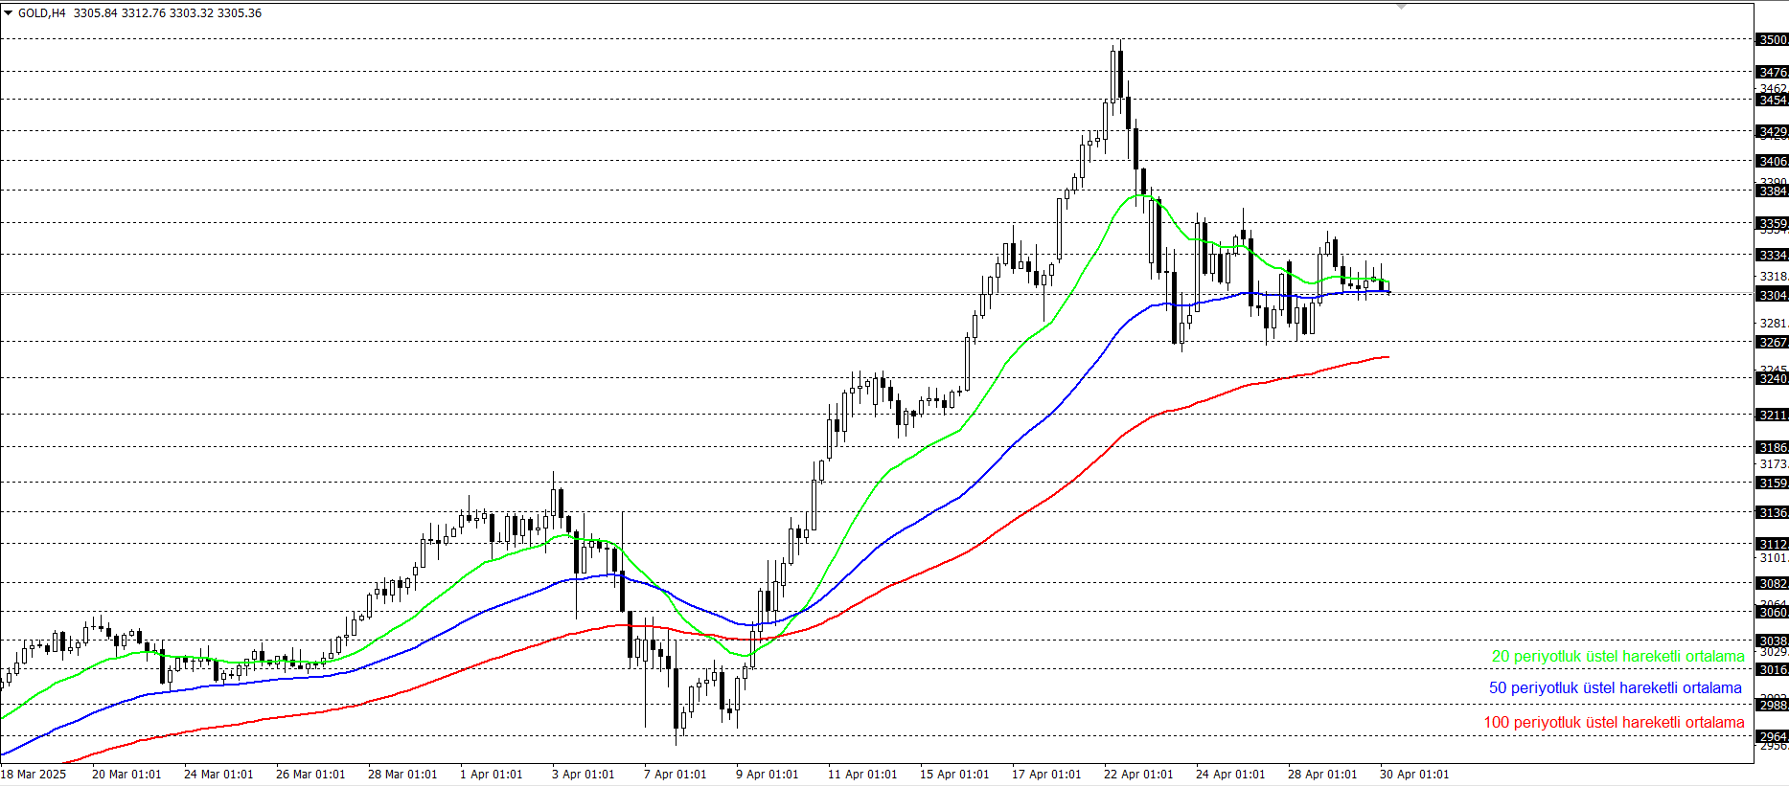Viewport: 1789px width, 787px height.
Task: Click the 3240 price level label
Action: pos(1772,379)
